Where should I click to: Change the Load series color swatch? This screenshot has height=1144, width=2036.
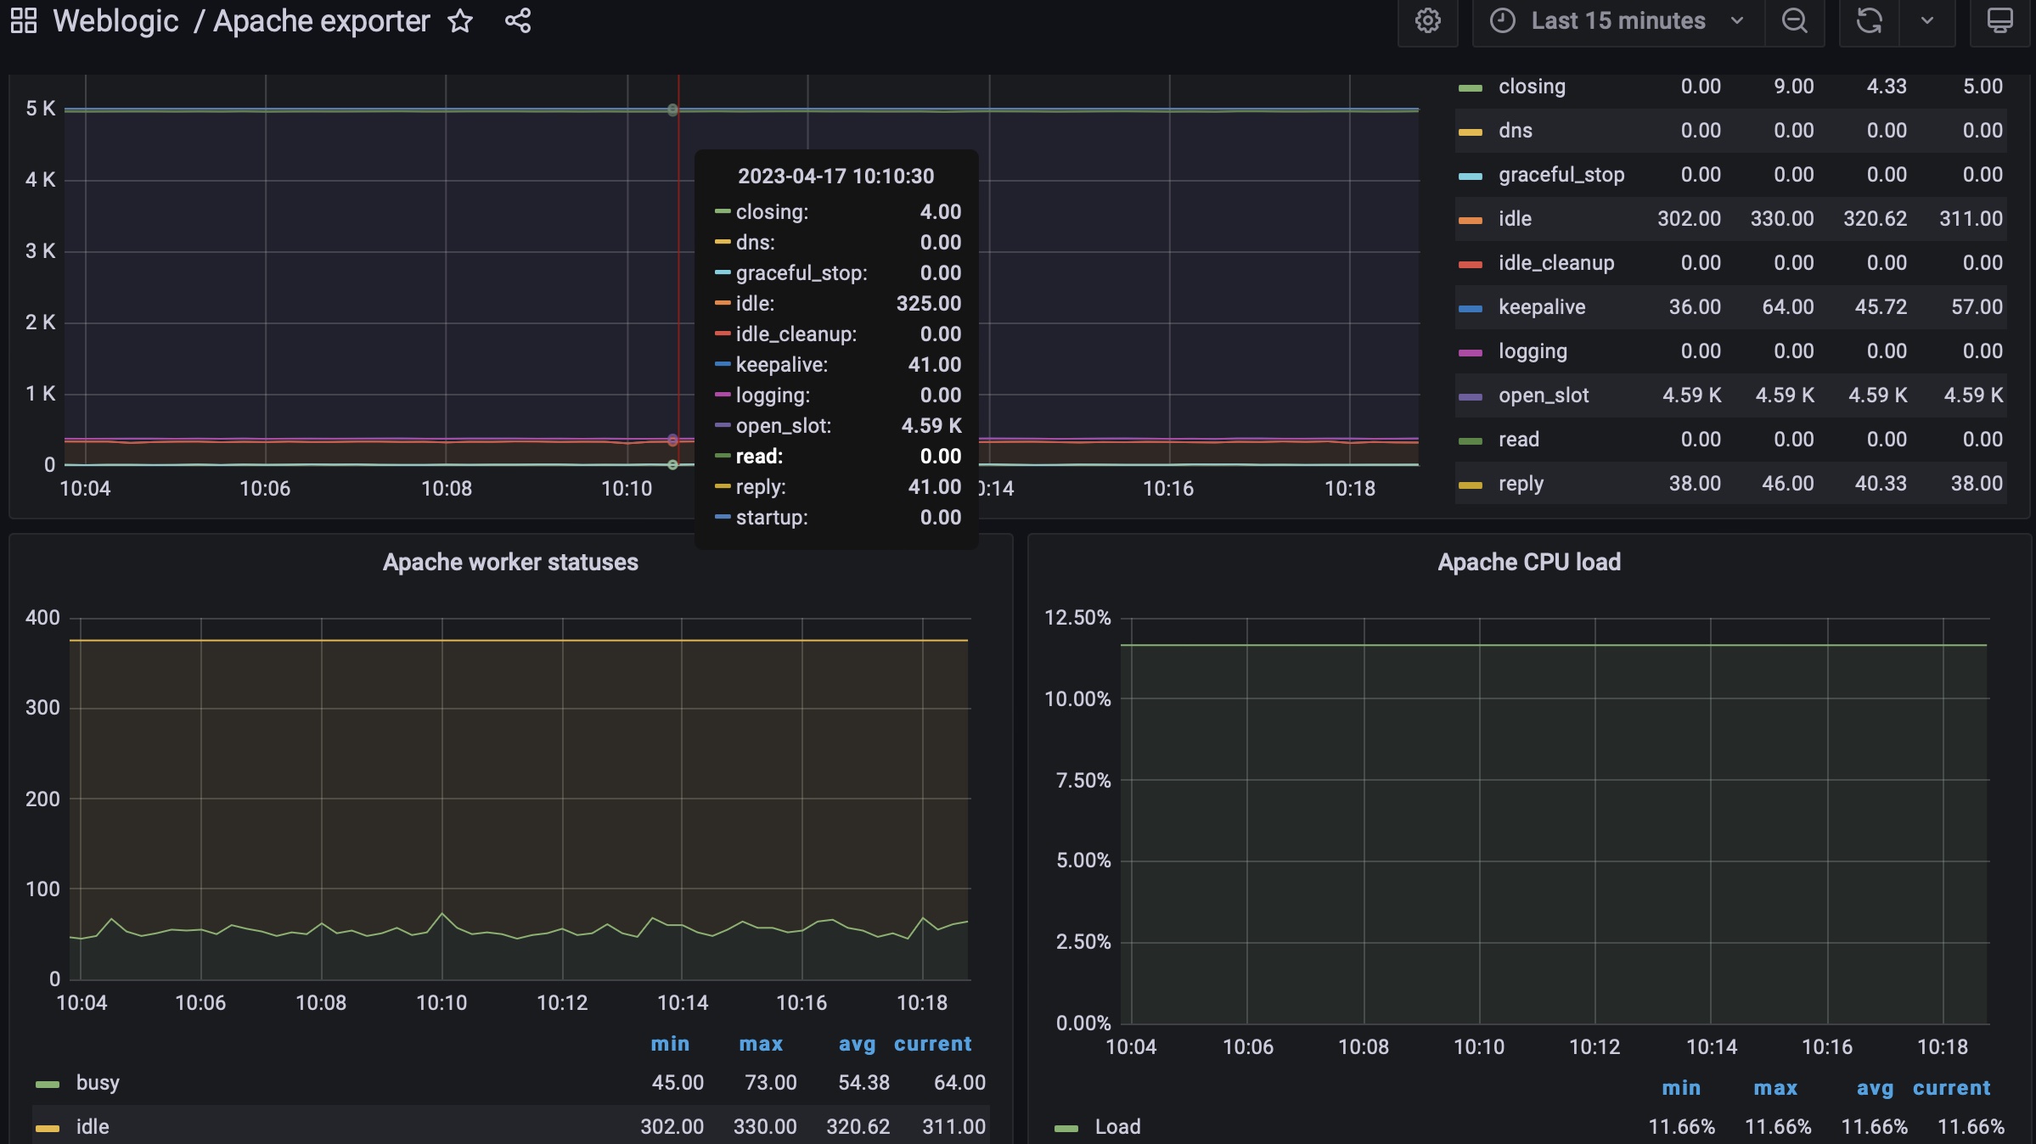click(1066, 1128)
